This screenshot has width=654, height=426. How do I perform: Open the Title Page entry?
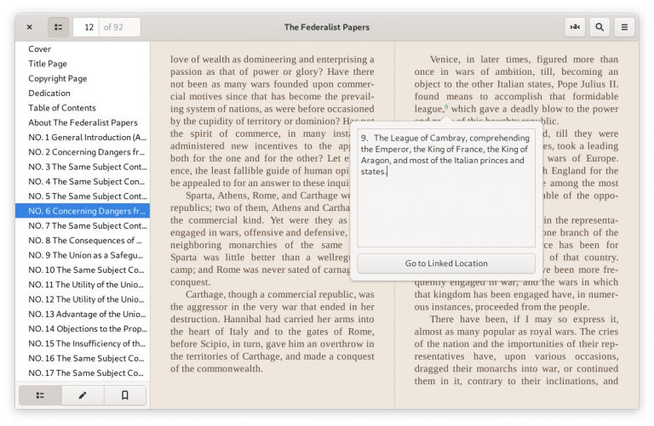pos(83,64)
